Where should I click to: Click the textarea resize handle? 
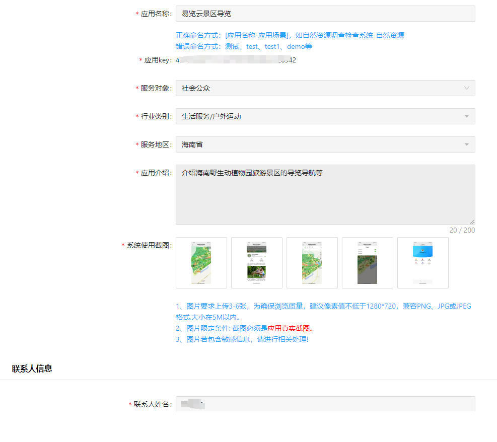[x=472, y=222]
